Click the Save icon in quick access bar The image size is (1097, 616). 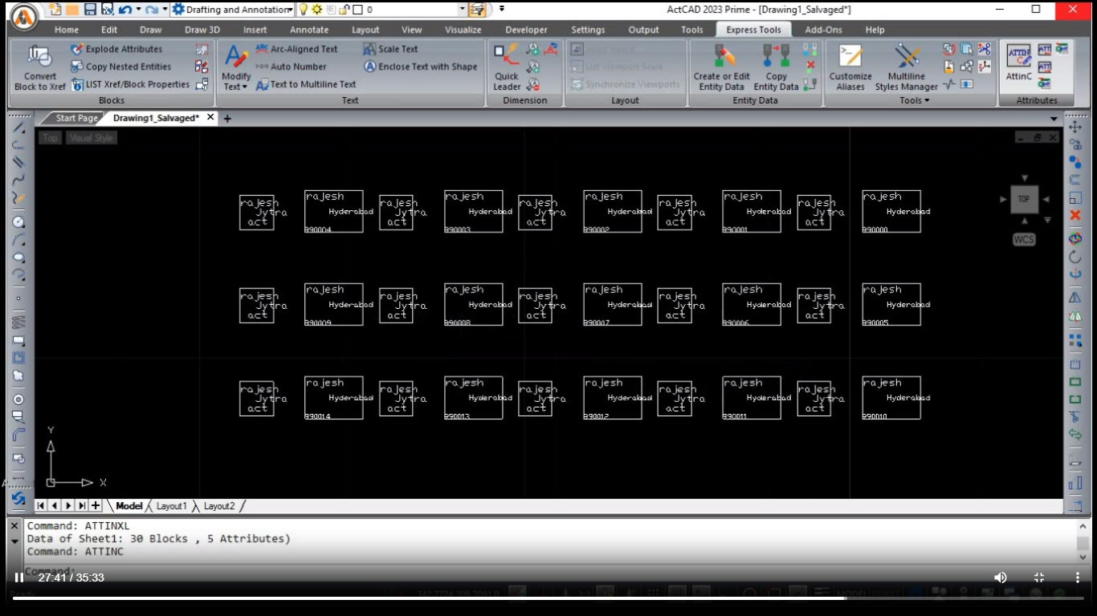pos(89,10)
